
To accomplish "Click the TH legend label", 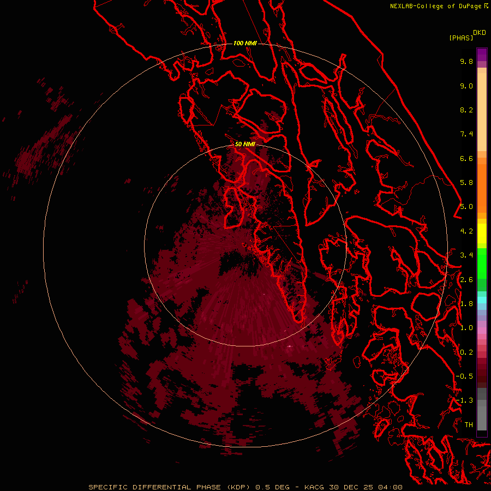I will [x=469, y=425].
